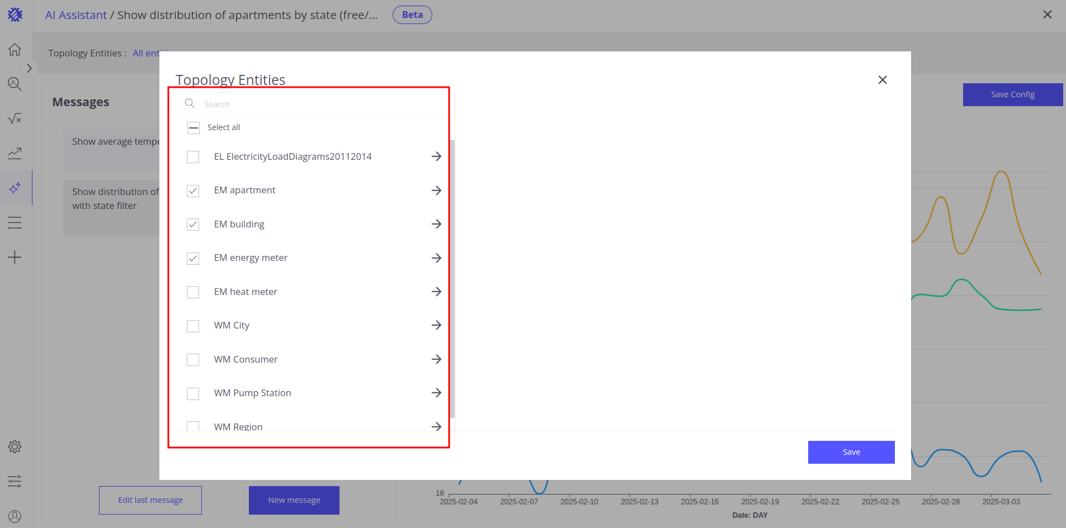The image size is (1066, 528).
Task: Expand the sidebar using chevron
Action: click(29, 68)
